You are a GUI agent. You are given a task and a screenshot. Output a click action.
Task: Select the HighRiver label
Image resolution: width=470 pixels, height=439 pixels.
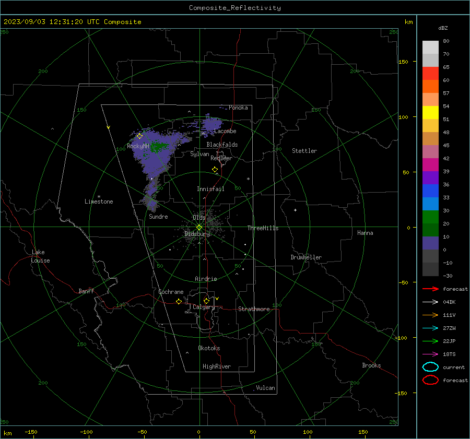click(217, 366)
